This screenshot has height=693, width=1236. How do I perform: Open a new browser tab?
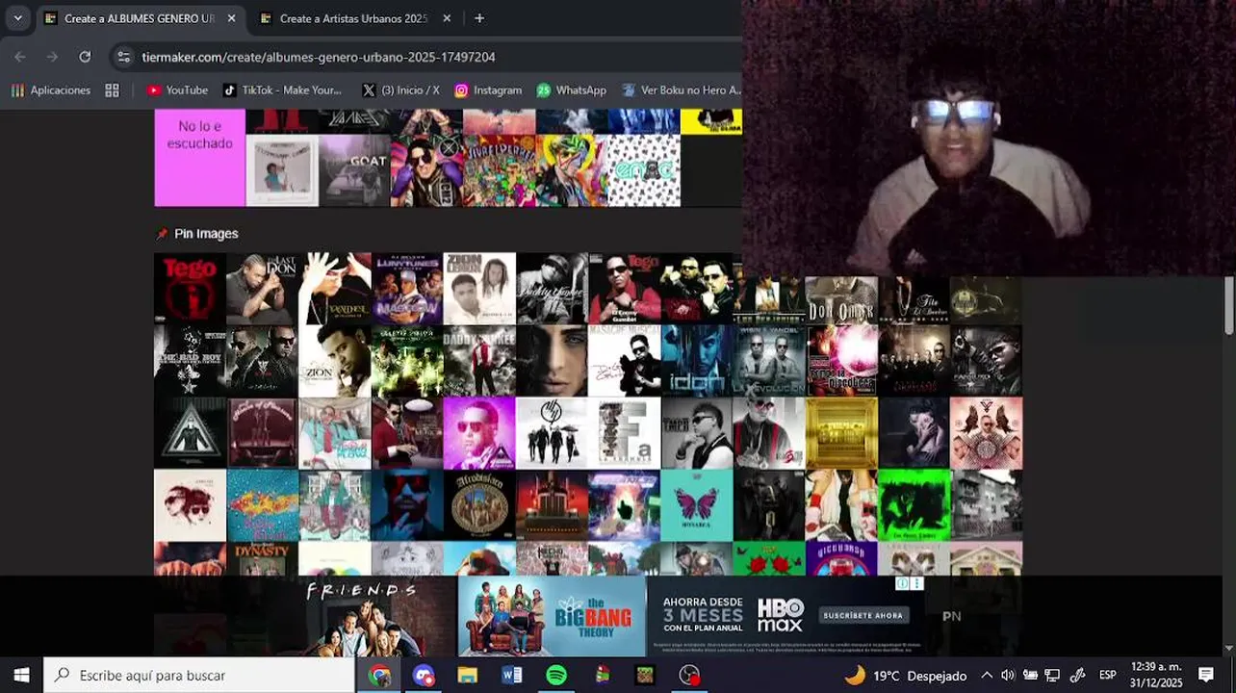click(x=479, y=18)
